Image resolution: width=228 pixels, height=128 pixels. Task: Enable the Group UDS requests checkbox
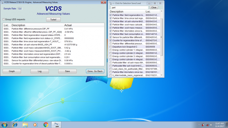point(4,19)
